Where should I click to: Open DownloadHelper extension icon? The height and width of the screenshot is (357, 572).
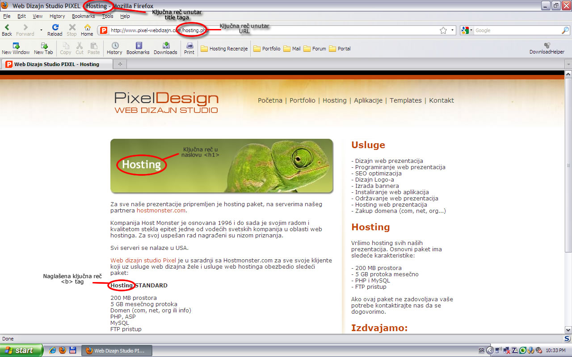point(547,46)
